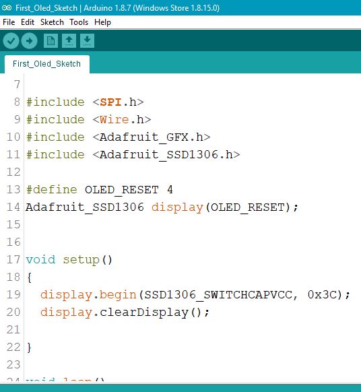
Task: Click the 0x3C address value
Action: click(323, 294)
